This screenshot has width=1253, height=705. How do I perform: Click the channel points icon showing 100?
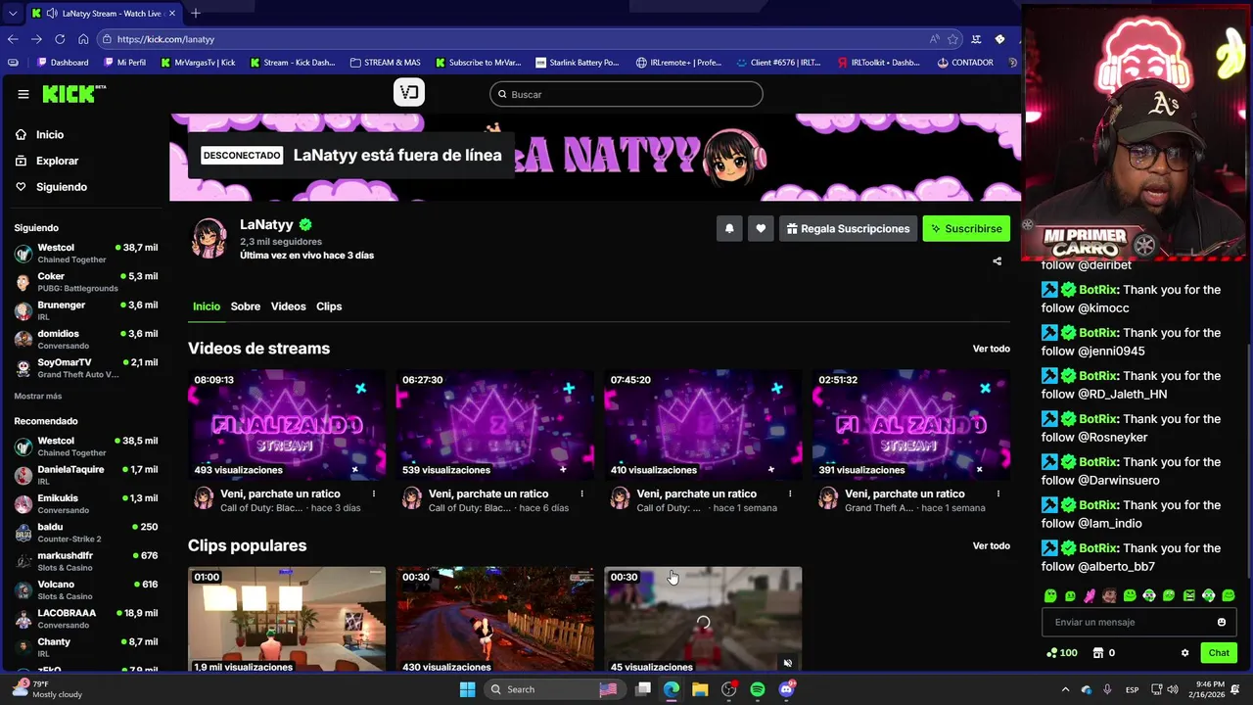[x=1051, y=653]
